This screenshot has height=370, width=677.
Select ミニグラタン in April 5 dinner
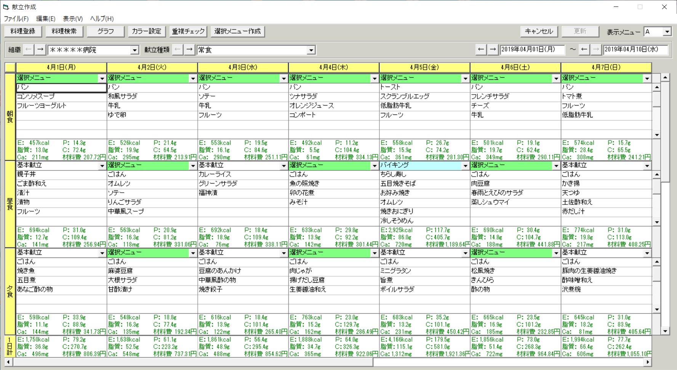coord(424,271)
